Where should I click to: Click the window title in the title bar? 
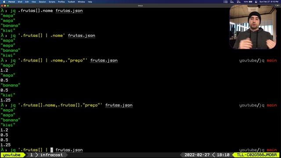(x=140, y=6)
